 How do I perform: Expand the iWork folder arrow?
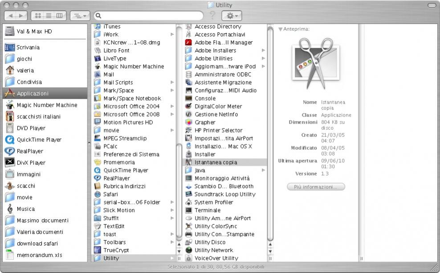click(172, 35)
